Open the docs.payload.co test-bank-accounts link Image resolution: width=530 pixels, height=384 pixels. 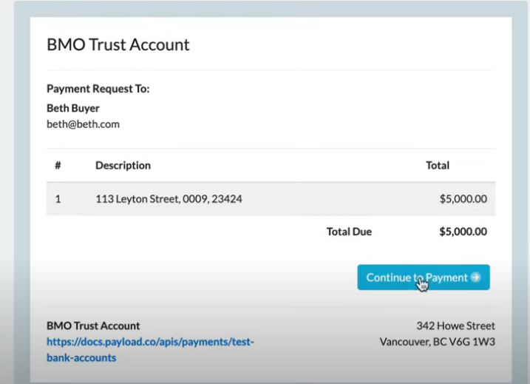150,349
